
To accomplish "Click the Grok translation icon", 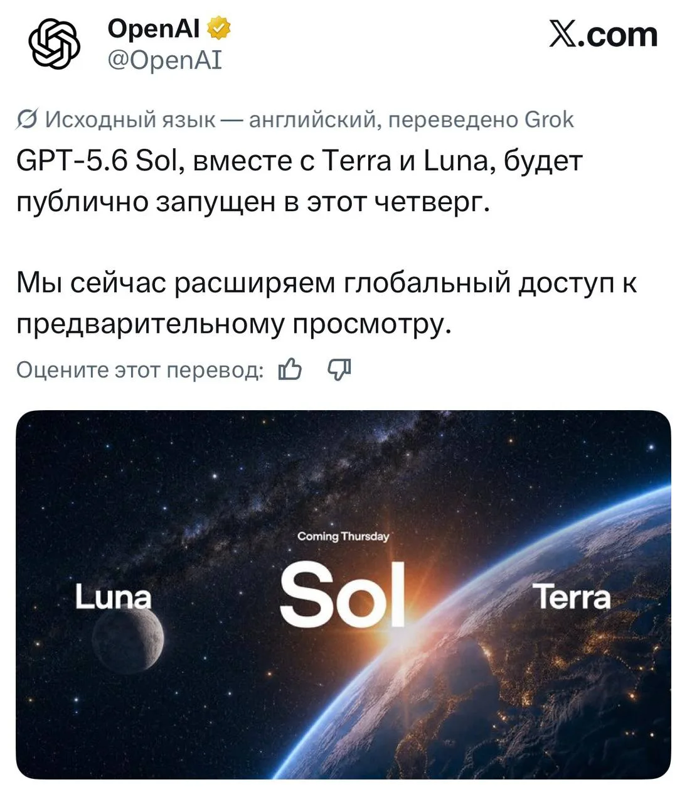I will point(28,119).
